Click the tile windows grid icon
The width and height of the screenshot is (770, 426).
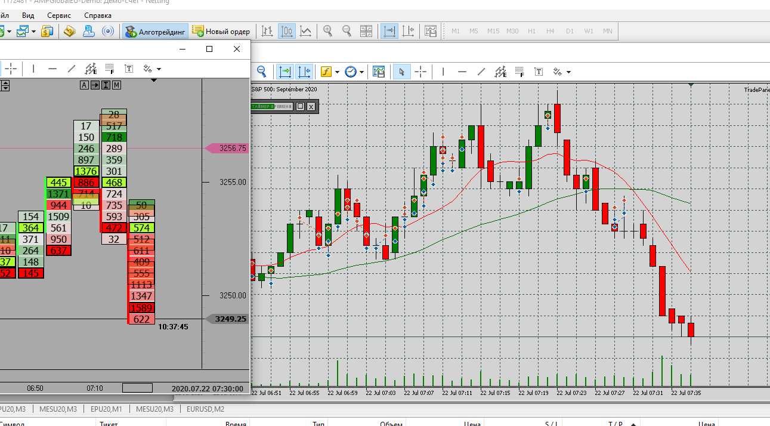(366, 31)
